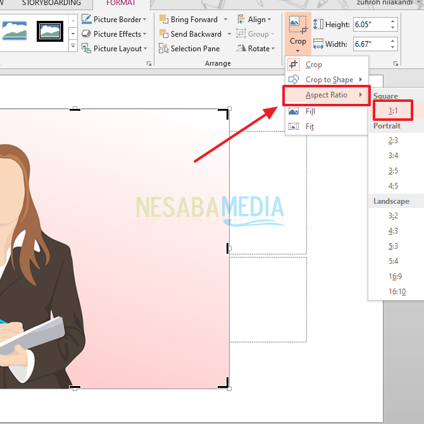Expand the Bring Forward dropdown arrow
This screenshot has height=424, width=424.
click(225, 20)
